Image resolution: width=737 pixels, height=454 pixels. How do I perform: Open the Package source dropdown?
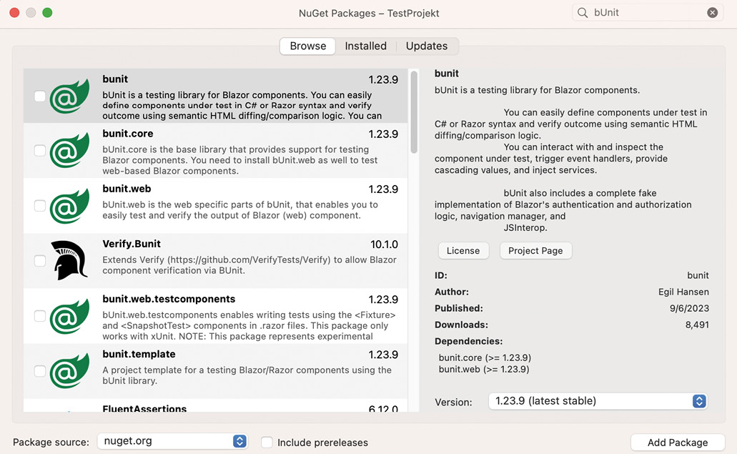(x=172, y=441)
